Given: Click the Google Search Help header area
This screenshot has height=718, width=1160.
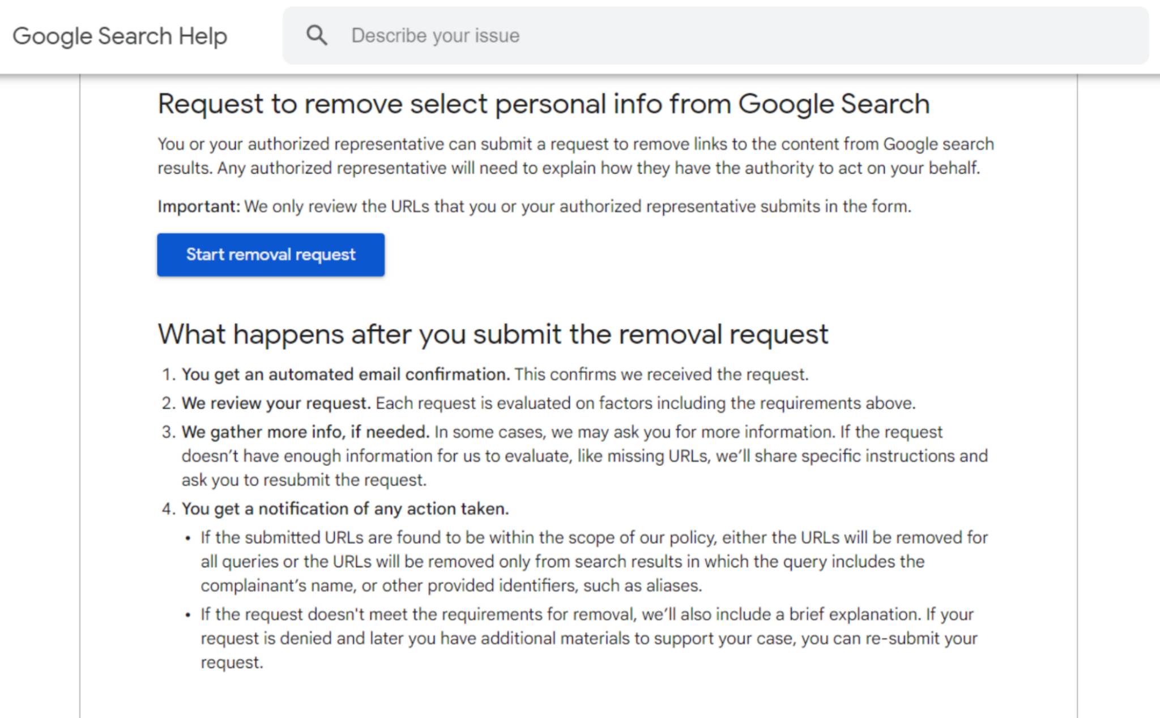Looking at the screenshot, I should [120, 35].
